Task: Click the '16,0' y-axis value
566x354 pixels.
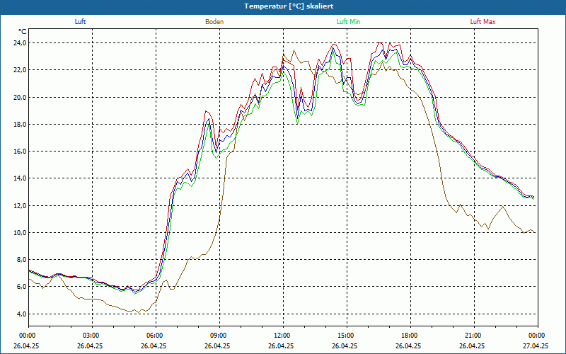Action: coord(20,152)
